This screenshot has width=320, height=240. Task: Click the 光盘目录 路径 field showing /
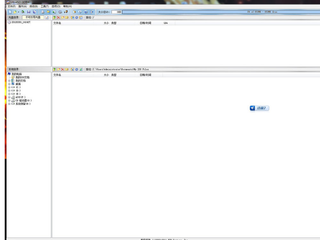pos(206,18)
